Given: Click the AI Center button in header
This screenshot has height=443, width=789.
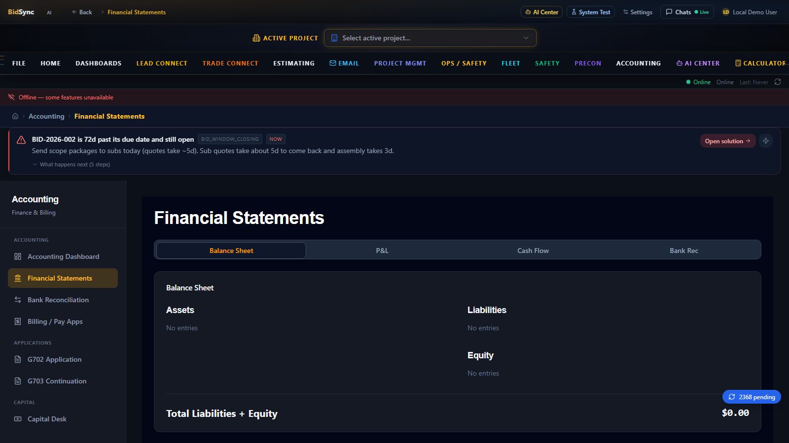Looking at the screenshot, I should (x=541, y=12).
